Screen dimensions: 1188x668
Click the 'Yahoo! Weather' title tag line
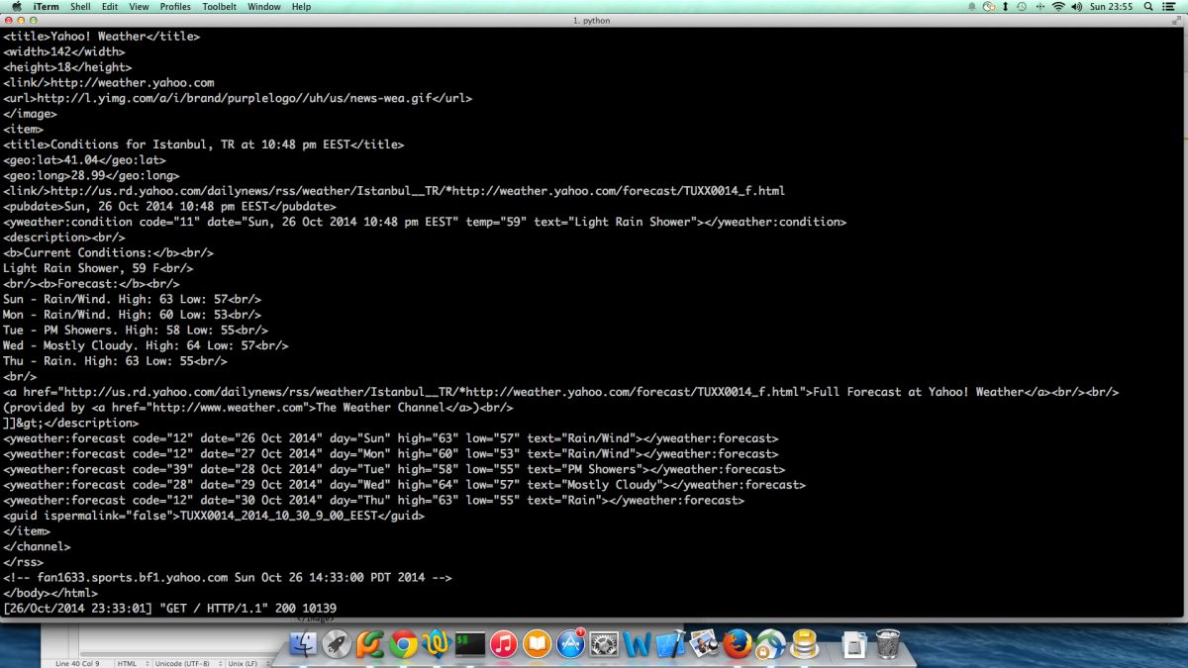(101, 37)
